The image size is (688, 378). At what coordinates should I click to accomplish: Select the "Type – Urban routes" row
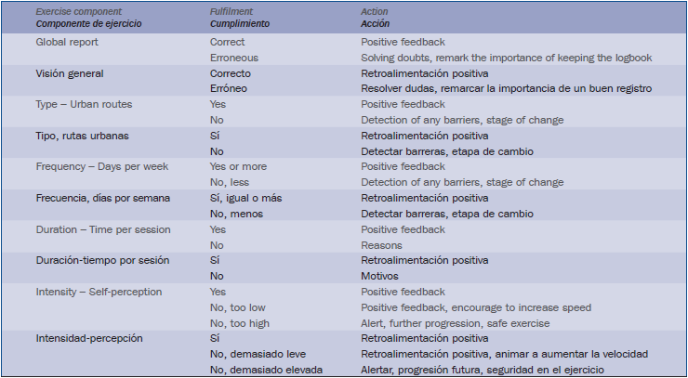pyautogui.click(x=84, y=104)
